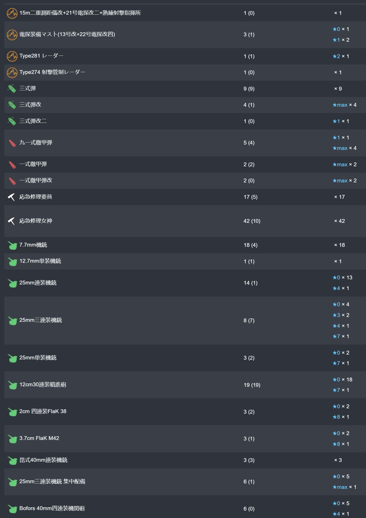Image resolution: width=366 pixels, height=518 pixels.
Task: Click the red shell icon beside 九一式徹甲弾
Action: pyautogui.click(x=12, y=143)
